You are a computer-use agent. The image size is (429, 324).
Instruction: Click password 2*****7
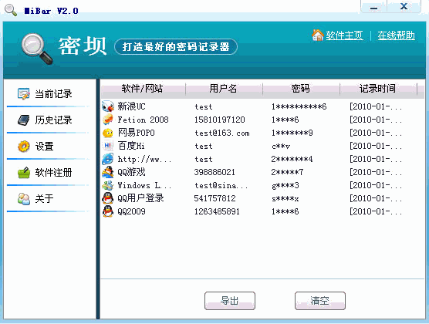coord(287,172)
